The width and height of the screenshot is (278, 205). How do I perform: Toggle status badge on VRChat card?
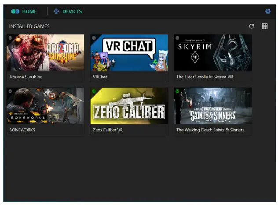[94, 38]
